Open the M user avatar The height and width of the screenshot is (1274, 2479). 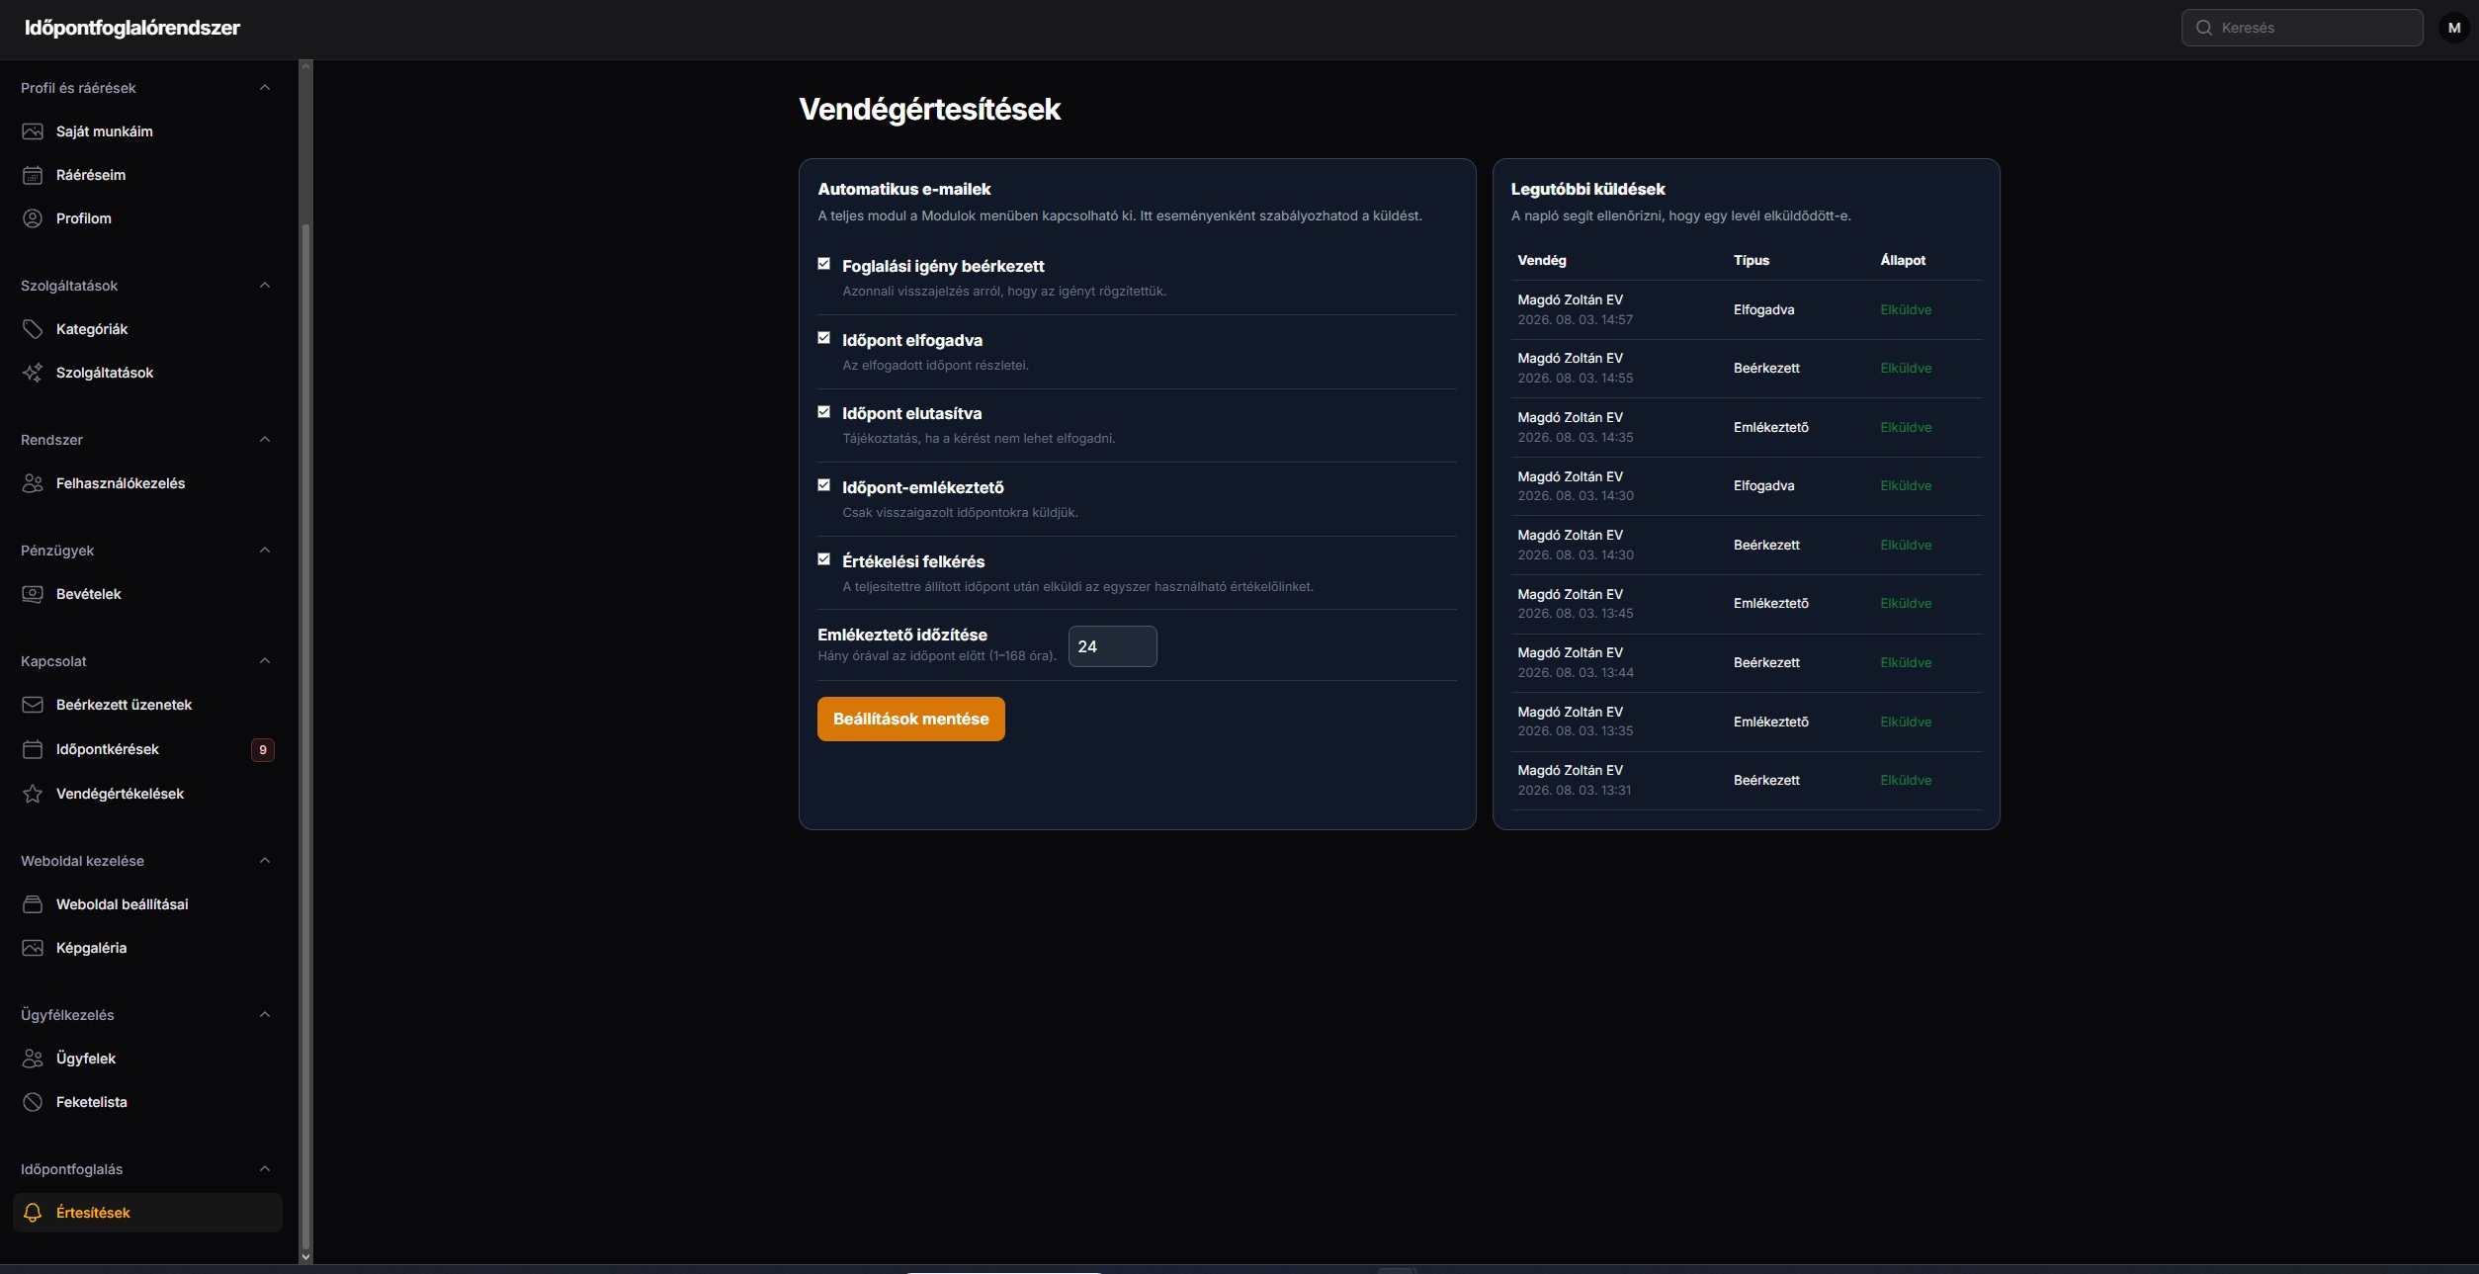(x=2453, y=28)
